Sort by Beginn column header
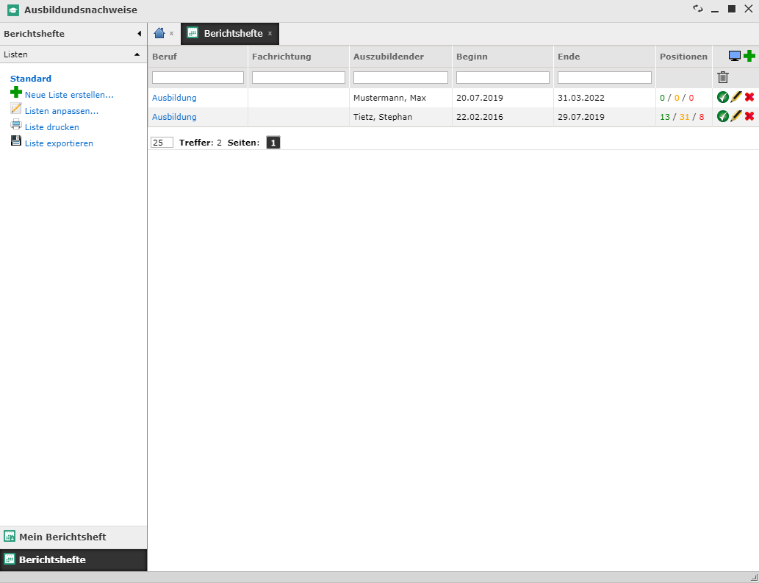 pyautogui.click(x=472, y=57)
